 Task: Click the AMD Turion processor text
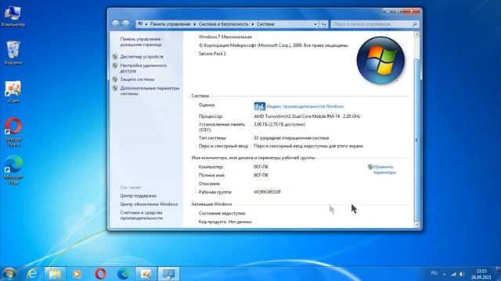click(307, 116)
